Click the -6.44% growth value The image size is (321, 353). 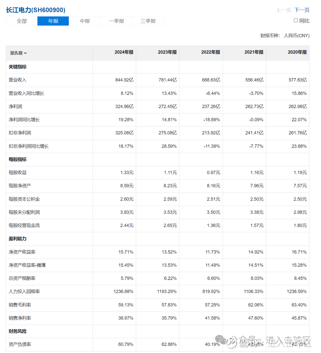(x=213, y=93)
